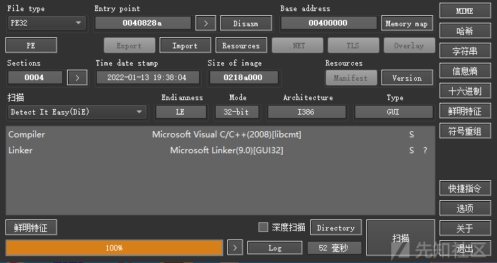Open the Disasm view
Screen dimensions: 497x263
click(x=246, y=23)
